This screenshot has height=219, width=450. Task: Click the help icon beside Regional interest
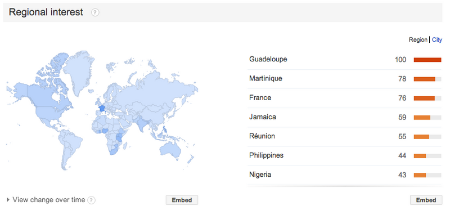(x=95, y=12)
